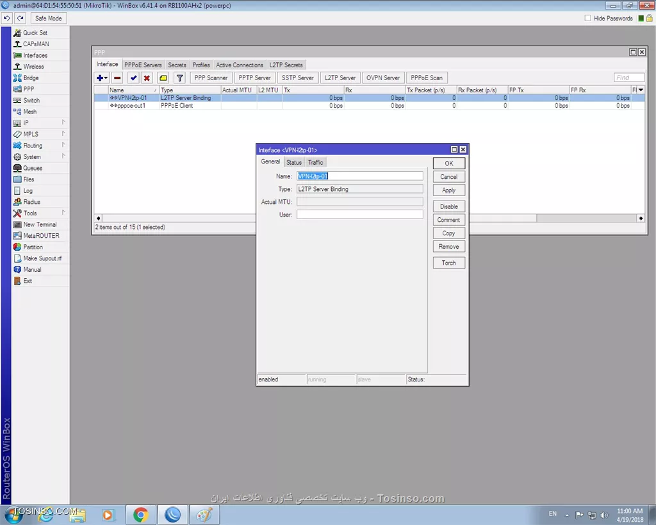The height and width of the screenshot is (525, 656).
Task: Launch a New Terminal
Action: click(x=40, y=224)
